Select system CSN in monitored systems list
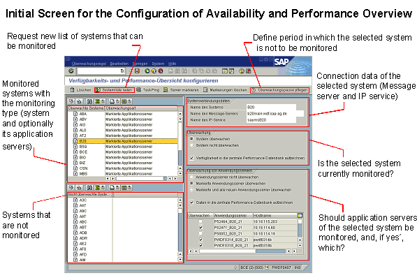 point(125,168)
